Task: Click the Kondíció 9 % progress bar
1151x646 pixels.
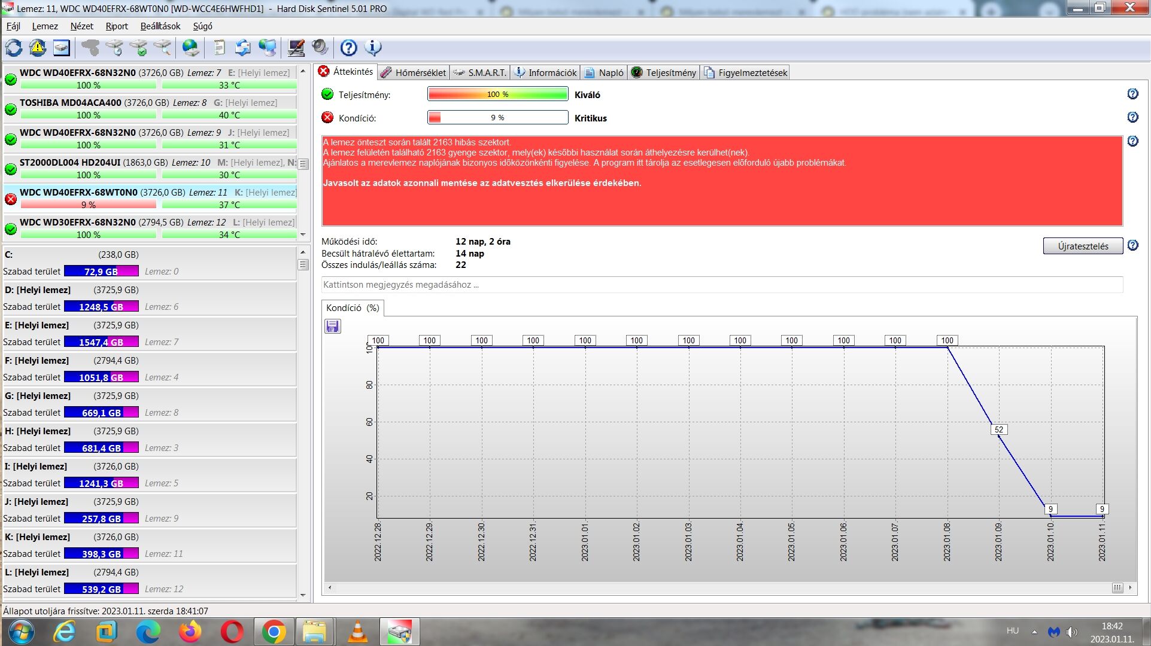Action: point(497,117)
